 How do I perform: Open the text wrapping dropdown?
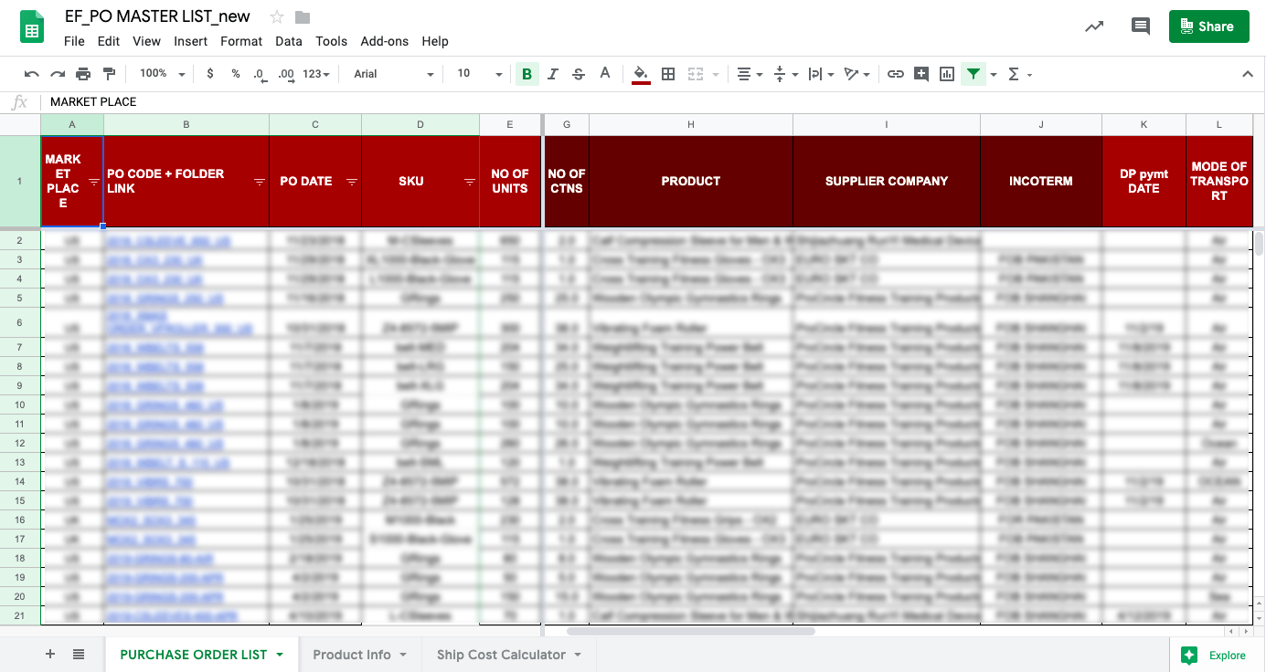(821, 74)
